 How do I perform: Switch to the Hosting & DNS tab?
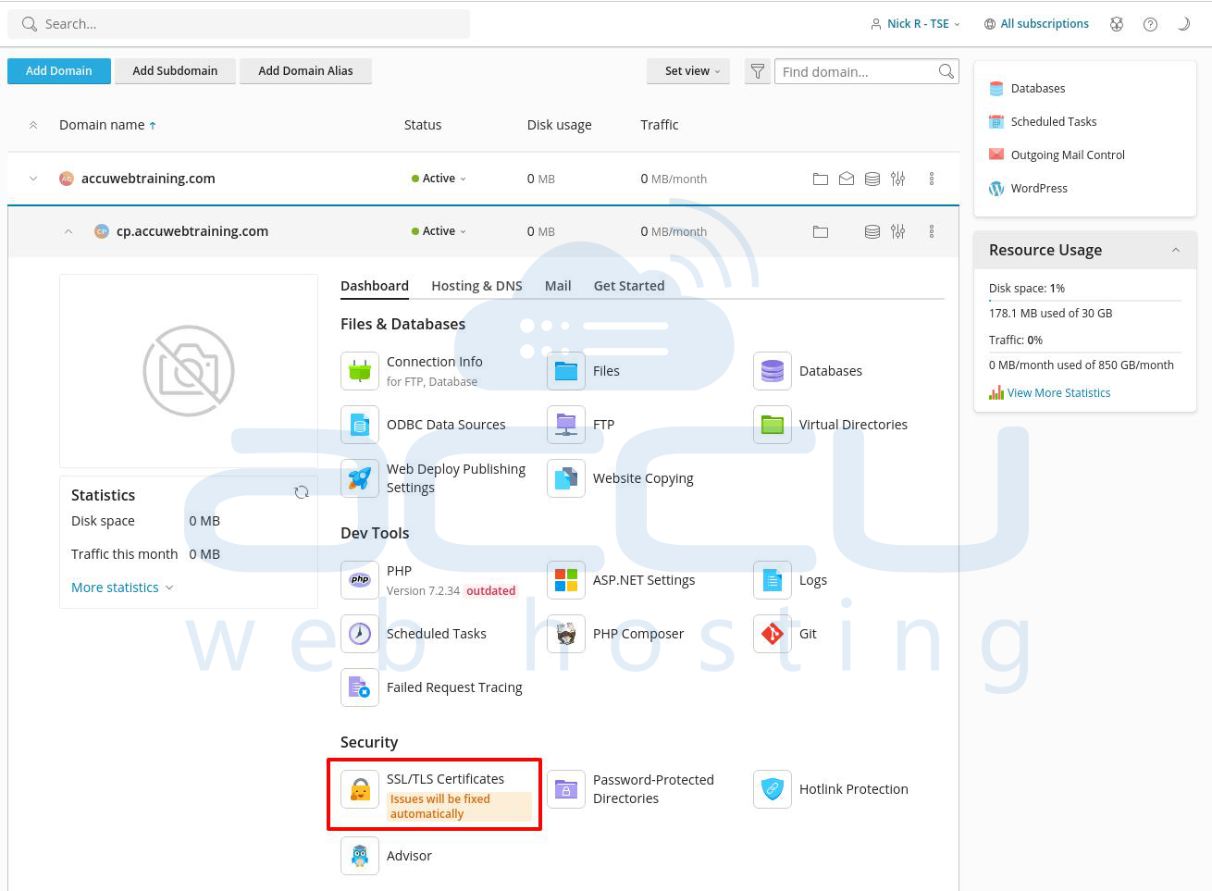(x=476, y=286)
